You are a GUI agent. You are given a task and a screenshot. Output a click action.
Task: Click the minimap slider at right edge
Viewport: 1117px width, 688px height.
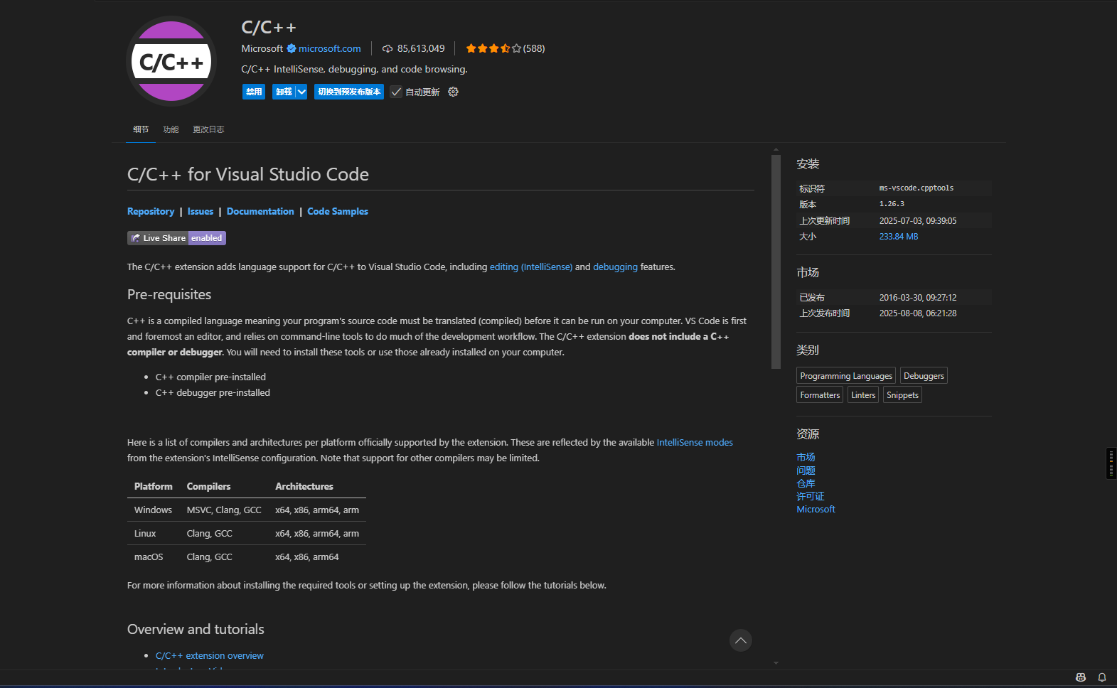click(1111, 463)
